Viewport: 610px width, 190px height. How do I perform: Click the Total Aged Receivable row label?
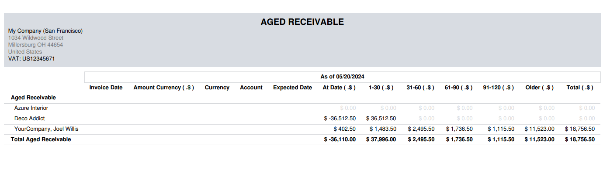[x=41, y=139]
